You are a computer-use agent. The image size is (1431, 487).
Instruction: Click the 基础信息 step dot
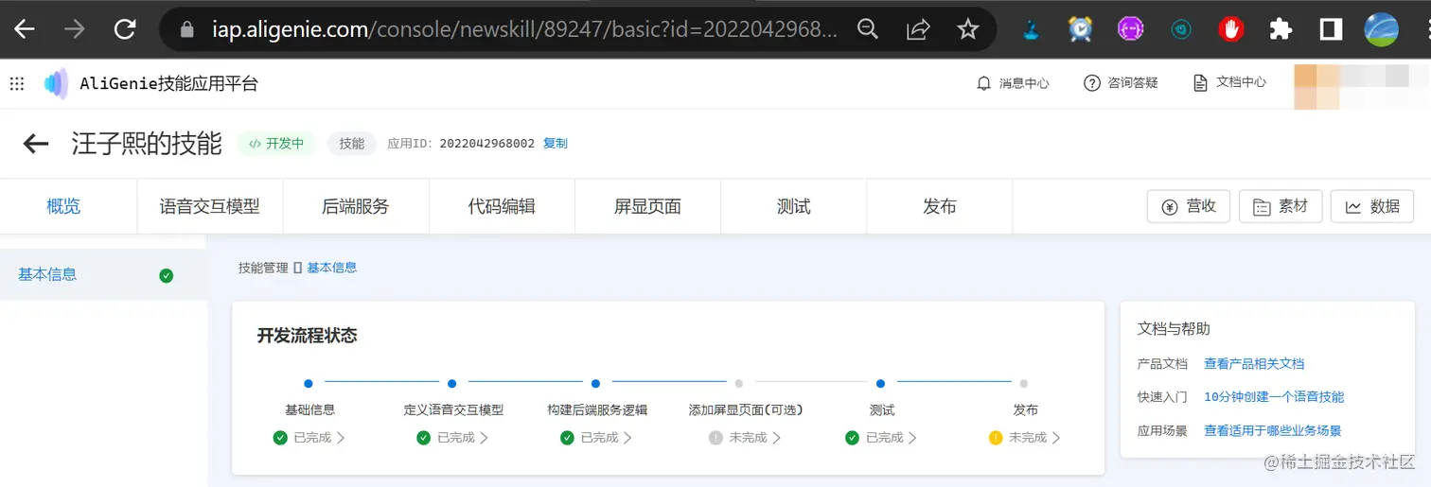pyautogui.click(x=309, y=384)
